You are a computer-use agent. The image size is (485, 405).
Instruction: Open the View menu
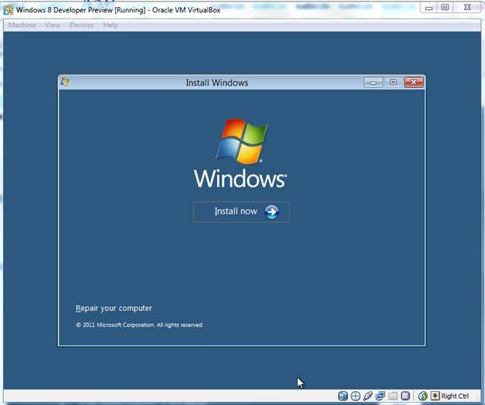pos(53,25)
